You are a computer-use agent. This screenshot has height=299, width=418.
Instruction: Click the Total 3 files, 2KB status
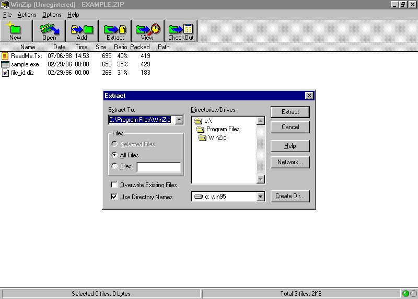[301, 294]
